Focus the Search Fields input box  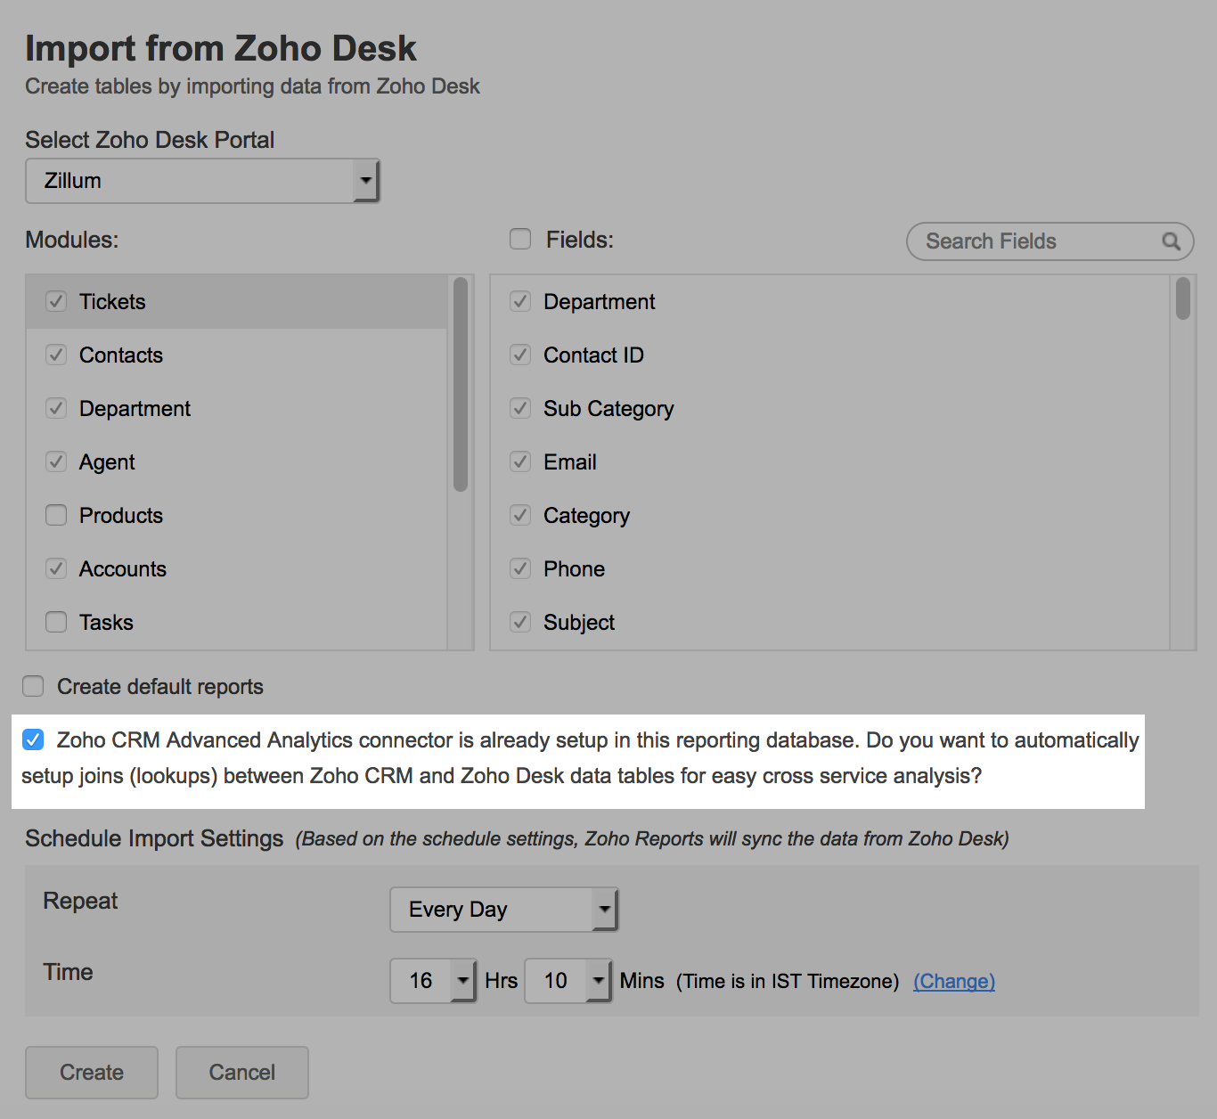pos(1033,241)
